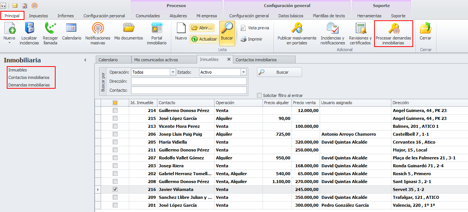Open Procesar demandas inmobiliarias

click(x=393, y=29)
